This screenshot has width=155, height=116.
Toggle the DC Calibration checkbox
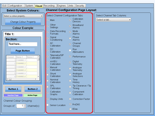48,50
